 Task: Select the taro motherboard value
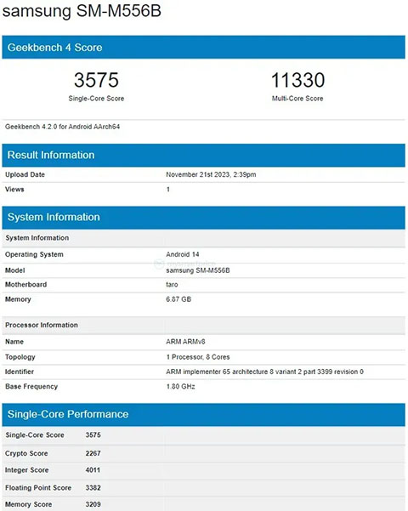[172, 285]
